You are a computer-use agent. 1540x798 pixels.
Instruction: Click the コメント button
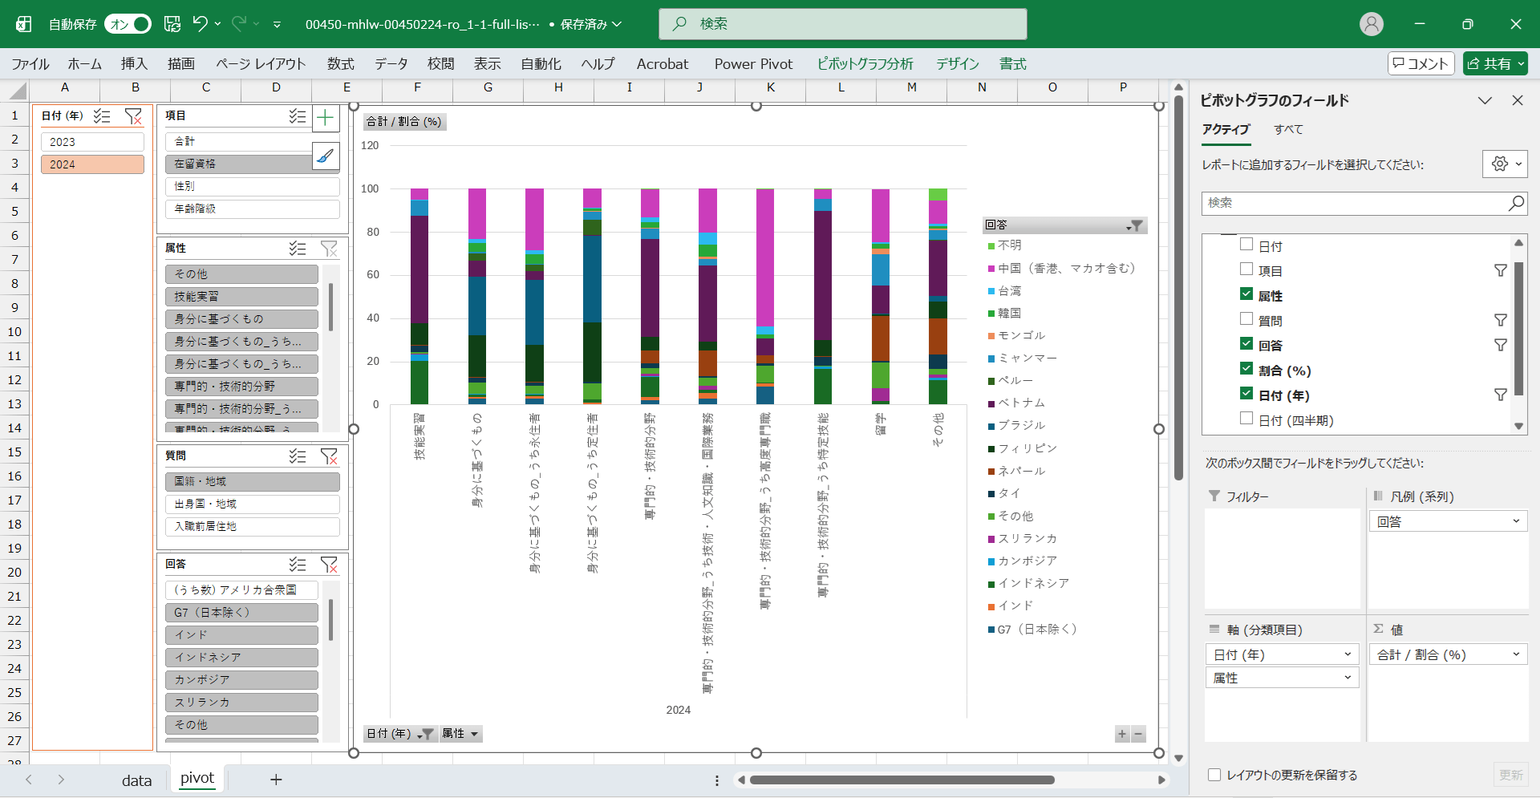(1420, 63)
